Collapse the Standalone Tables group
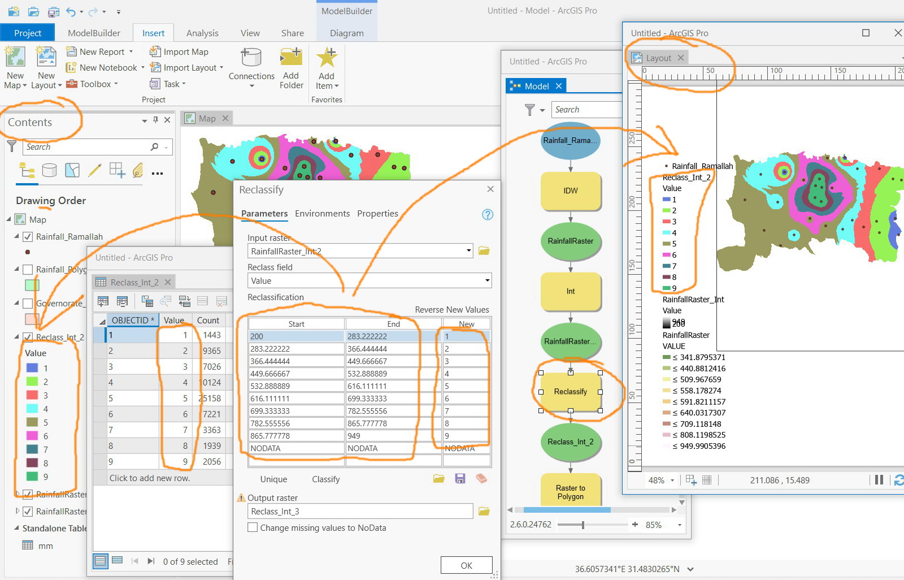The width and height of the screenshot is (904, 580). tap(16, 528)
